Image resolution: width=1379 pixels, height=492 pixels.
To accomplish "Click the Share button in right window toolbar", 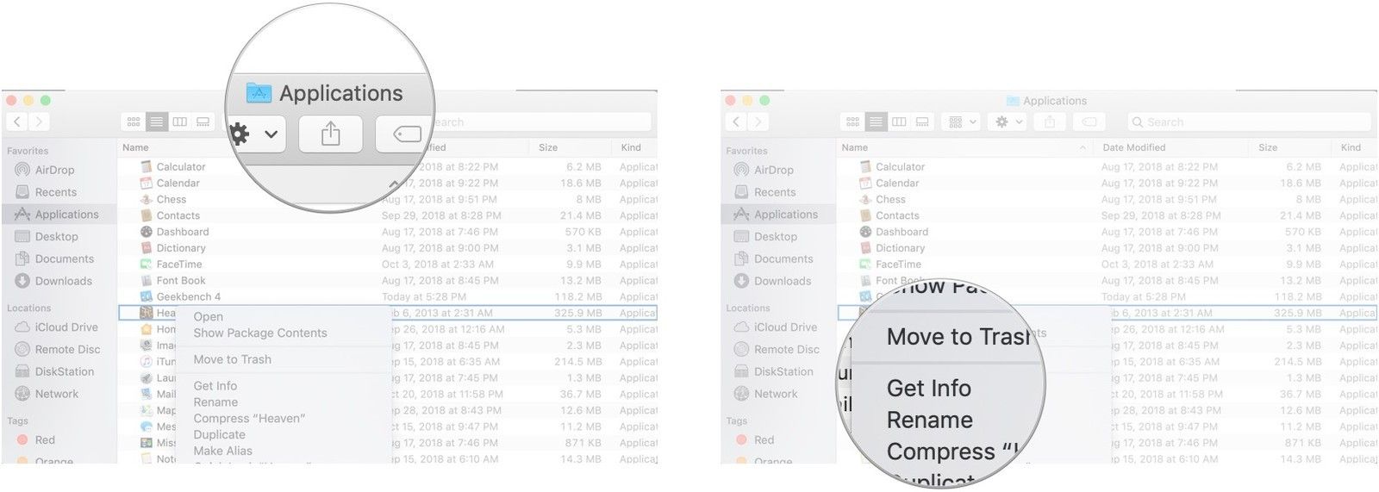I will (1049, 122).
